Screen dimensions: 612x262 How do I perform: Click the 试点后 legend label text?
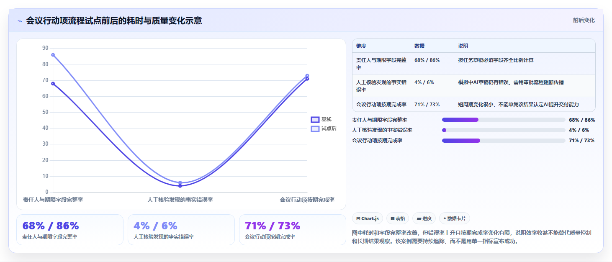coord(329,128)
